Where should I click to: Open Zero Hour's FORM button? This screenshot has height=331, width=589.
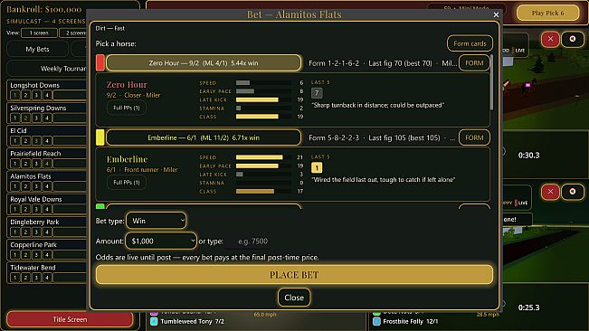pos(474,63)
